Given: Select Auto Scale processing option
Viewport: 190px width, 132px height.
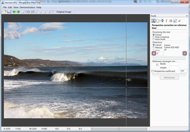Looking at the screenshot, I should 154,39.
